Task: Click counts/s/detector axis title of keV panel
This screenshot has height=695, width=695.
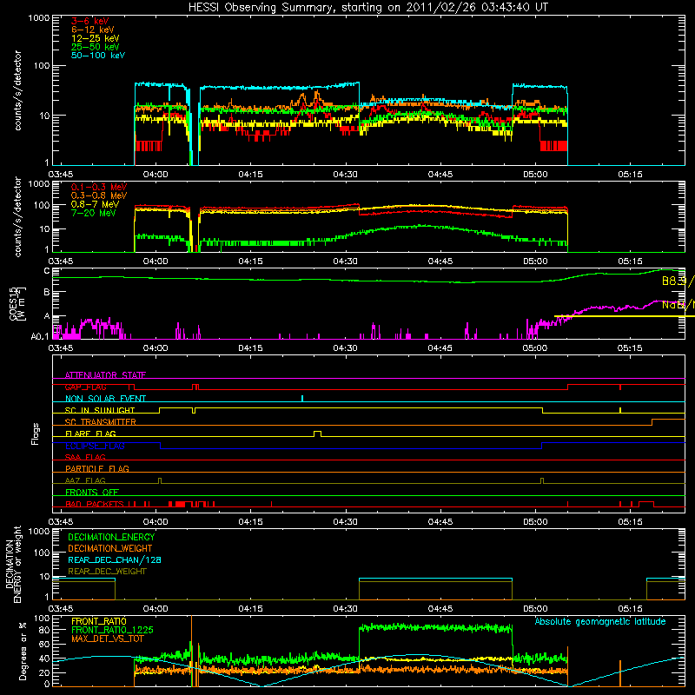Action: [x=17, y=90]
